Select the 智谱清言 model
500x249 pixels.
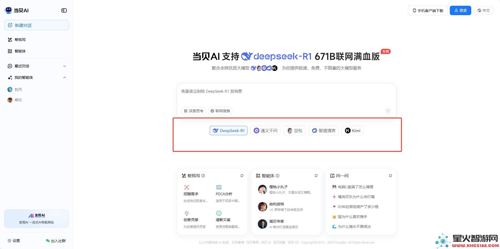pyautogui.click(x=323, y=131)
